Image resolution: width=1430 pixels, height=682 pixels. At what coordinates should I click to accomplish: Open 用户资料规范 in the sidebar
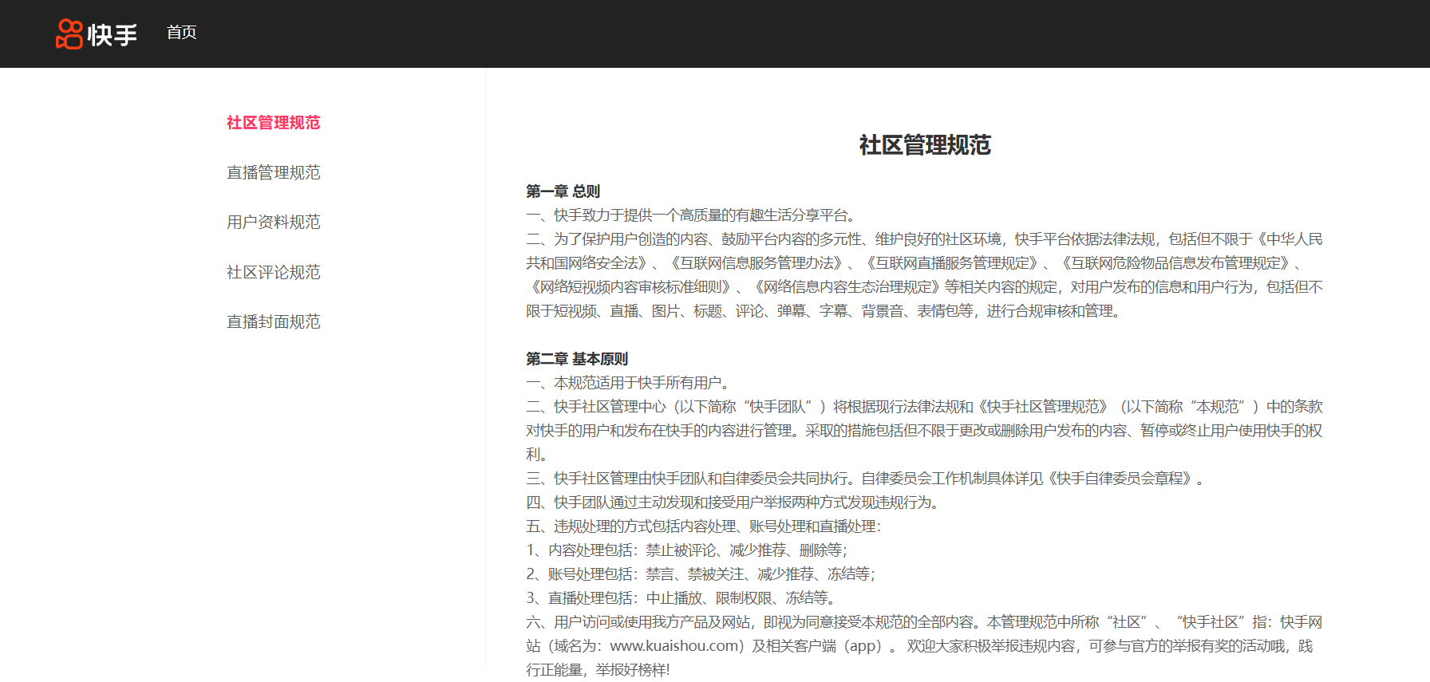click(273, 222)
